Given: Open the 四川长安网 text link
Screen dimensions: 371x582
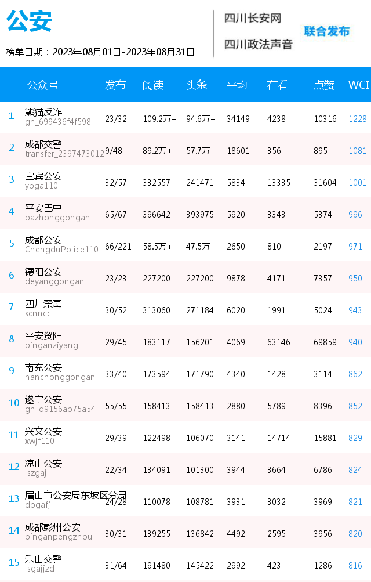Looking at the screenshot, I should [253, 18].
